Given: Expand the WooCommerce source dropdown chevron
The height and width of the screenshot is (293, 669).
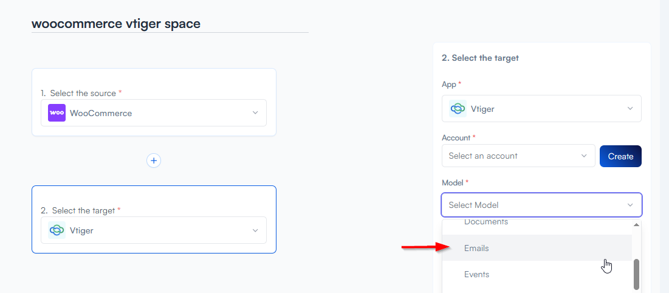Looking at the screenshot, I should (x=255, y=113).
